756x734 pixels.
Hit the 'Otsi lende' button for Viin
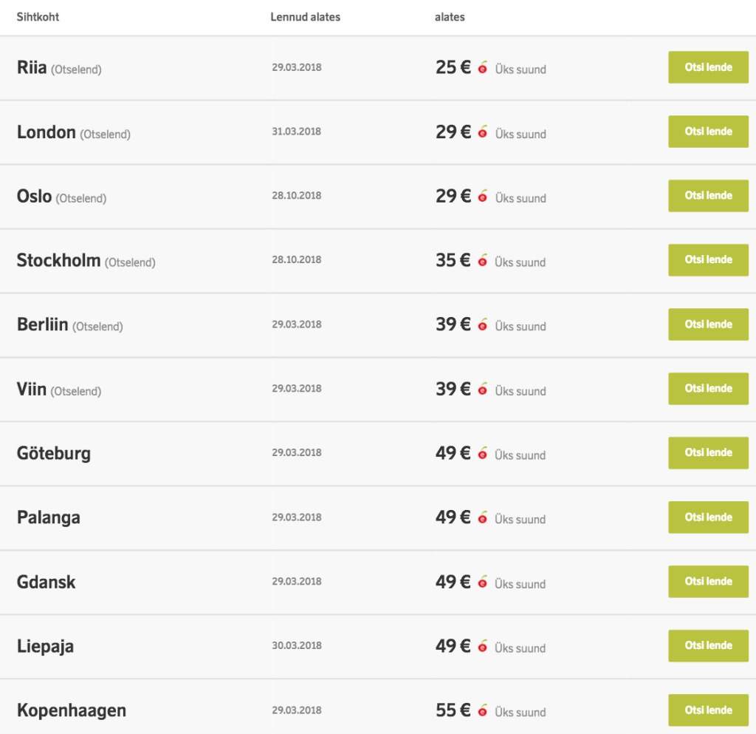tap(708, 389)
